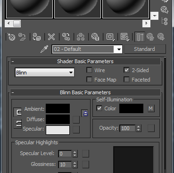This screenshot has width=174, height=173.
Task: Click the Specular Level map button
Action: (x=85, y=154)
